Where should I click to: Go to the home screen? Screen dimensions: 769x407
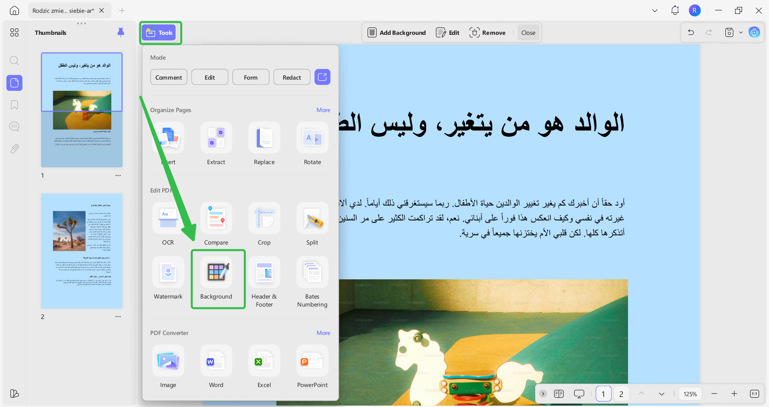click(14, 10)
